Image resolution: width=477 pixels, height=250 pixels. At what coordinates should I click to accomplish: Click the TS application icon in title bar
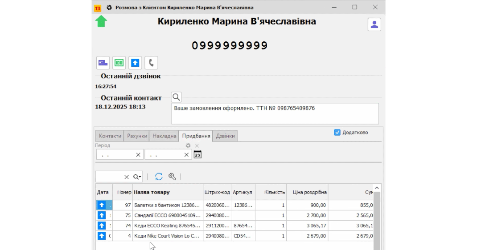pos(98,8)
